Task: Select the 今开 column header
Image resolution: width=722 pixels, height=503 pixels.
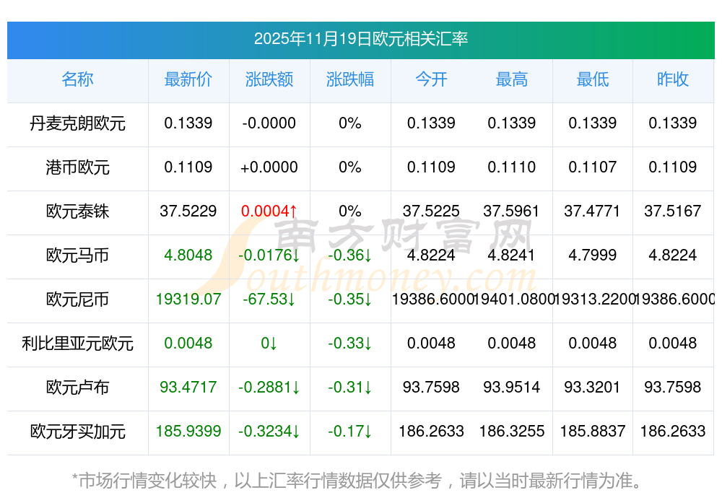Action: pos(431,79)
